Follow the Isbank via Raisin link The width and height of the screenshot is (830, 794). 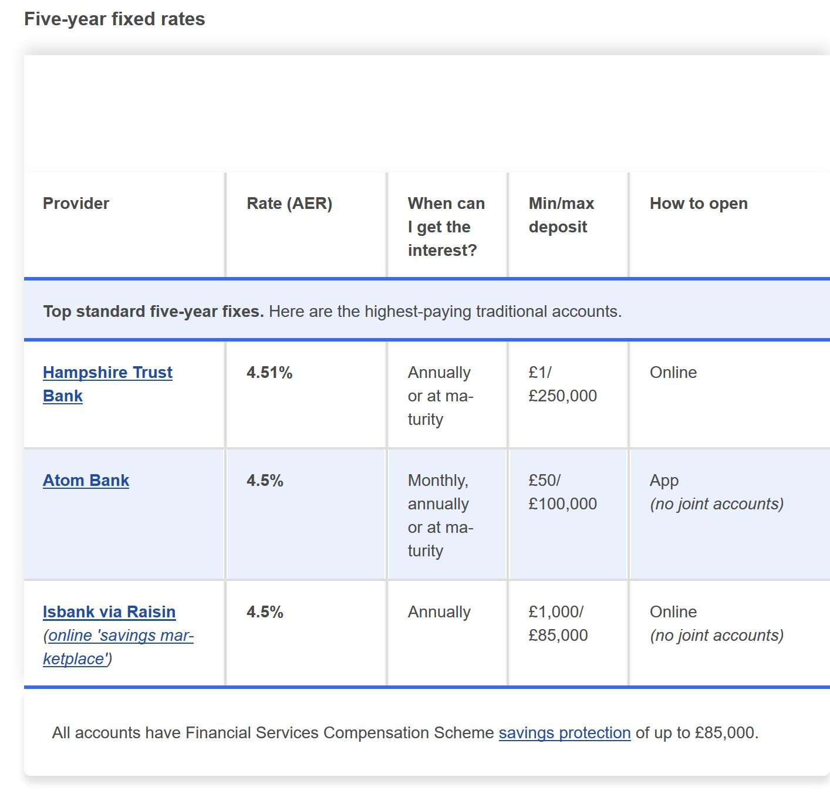pos(109,612)
